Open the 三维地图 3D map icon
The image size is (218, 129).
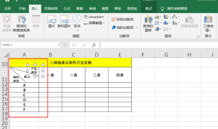pyautogui.click(x=208, y=24)
